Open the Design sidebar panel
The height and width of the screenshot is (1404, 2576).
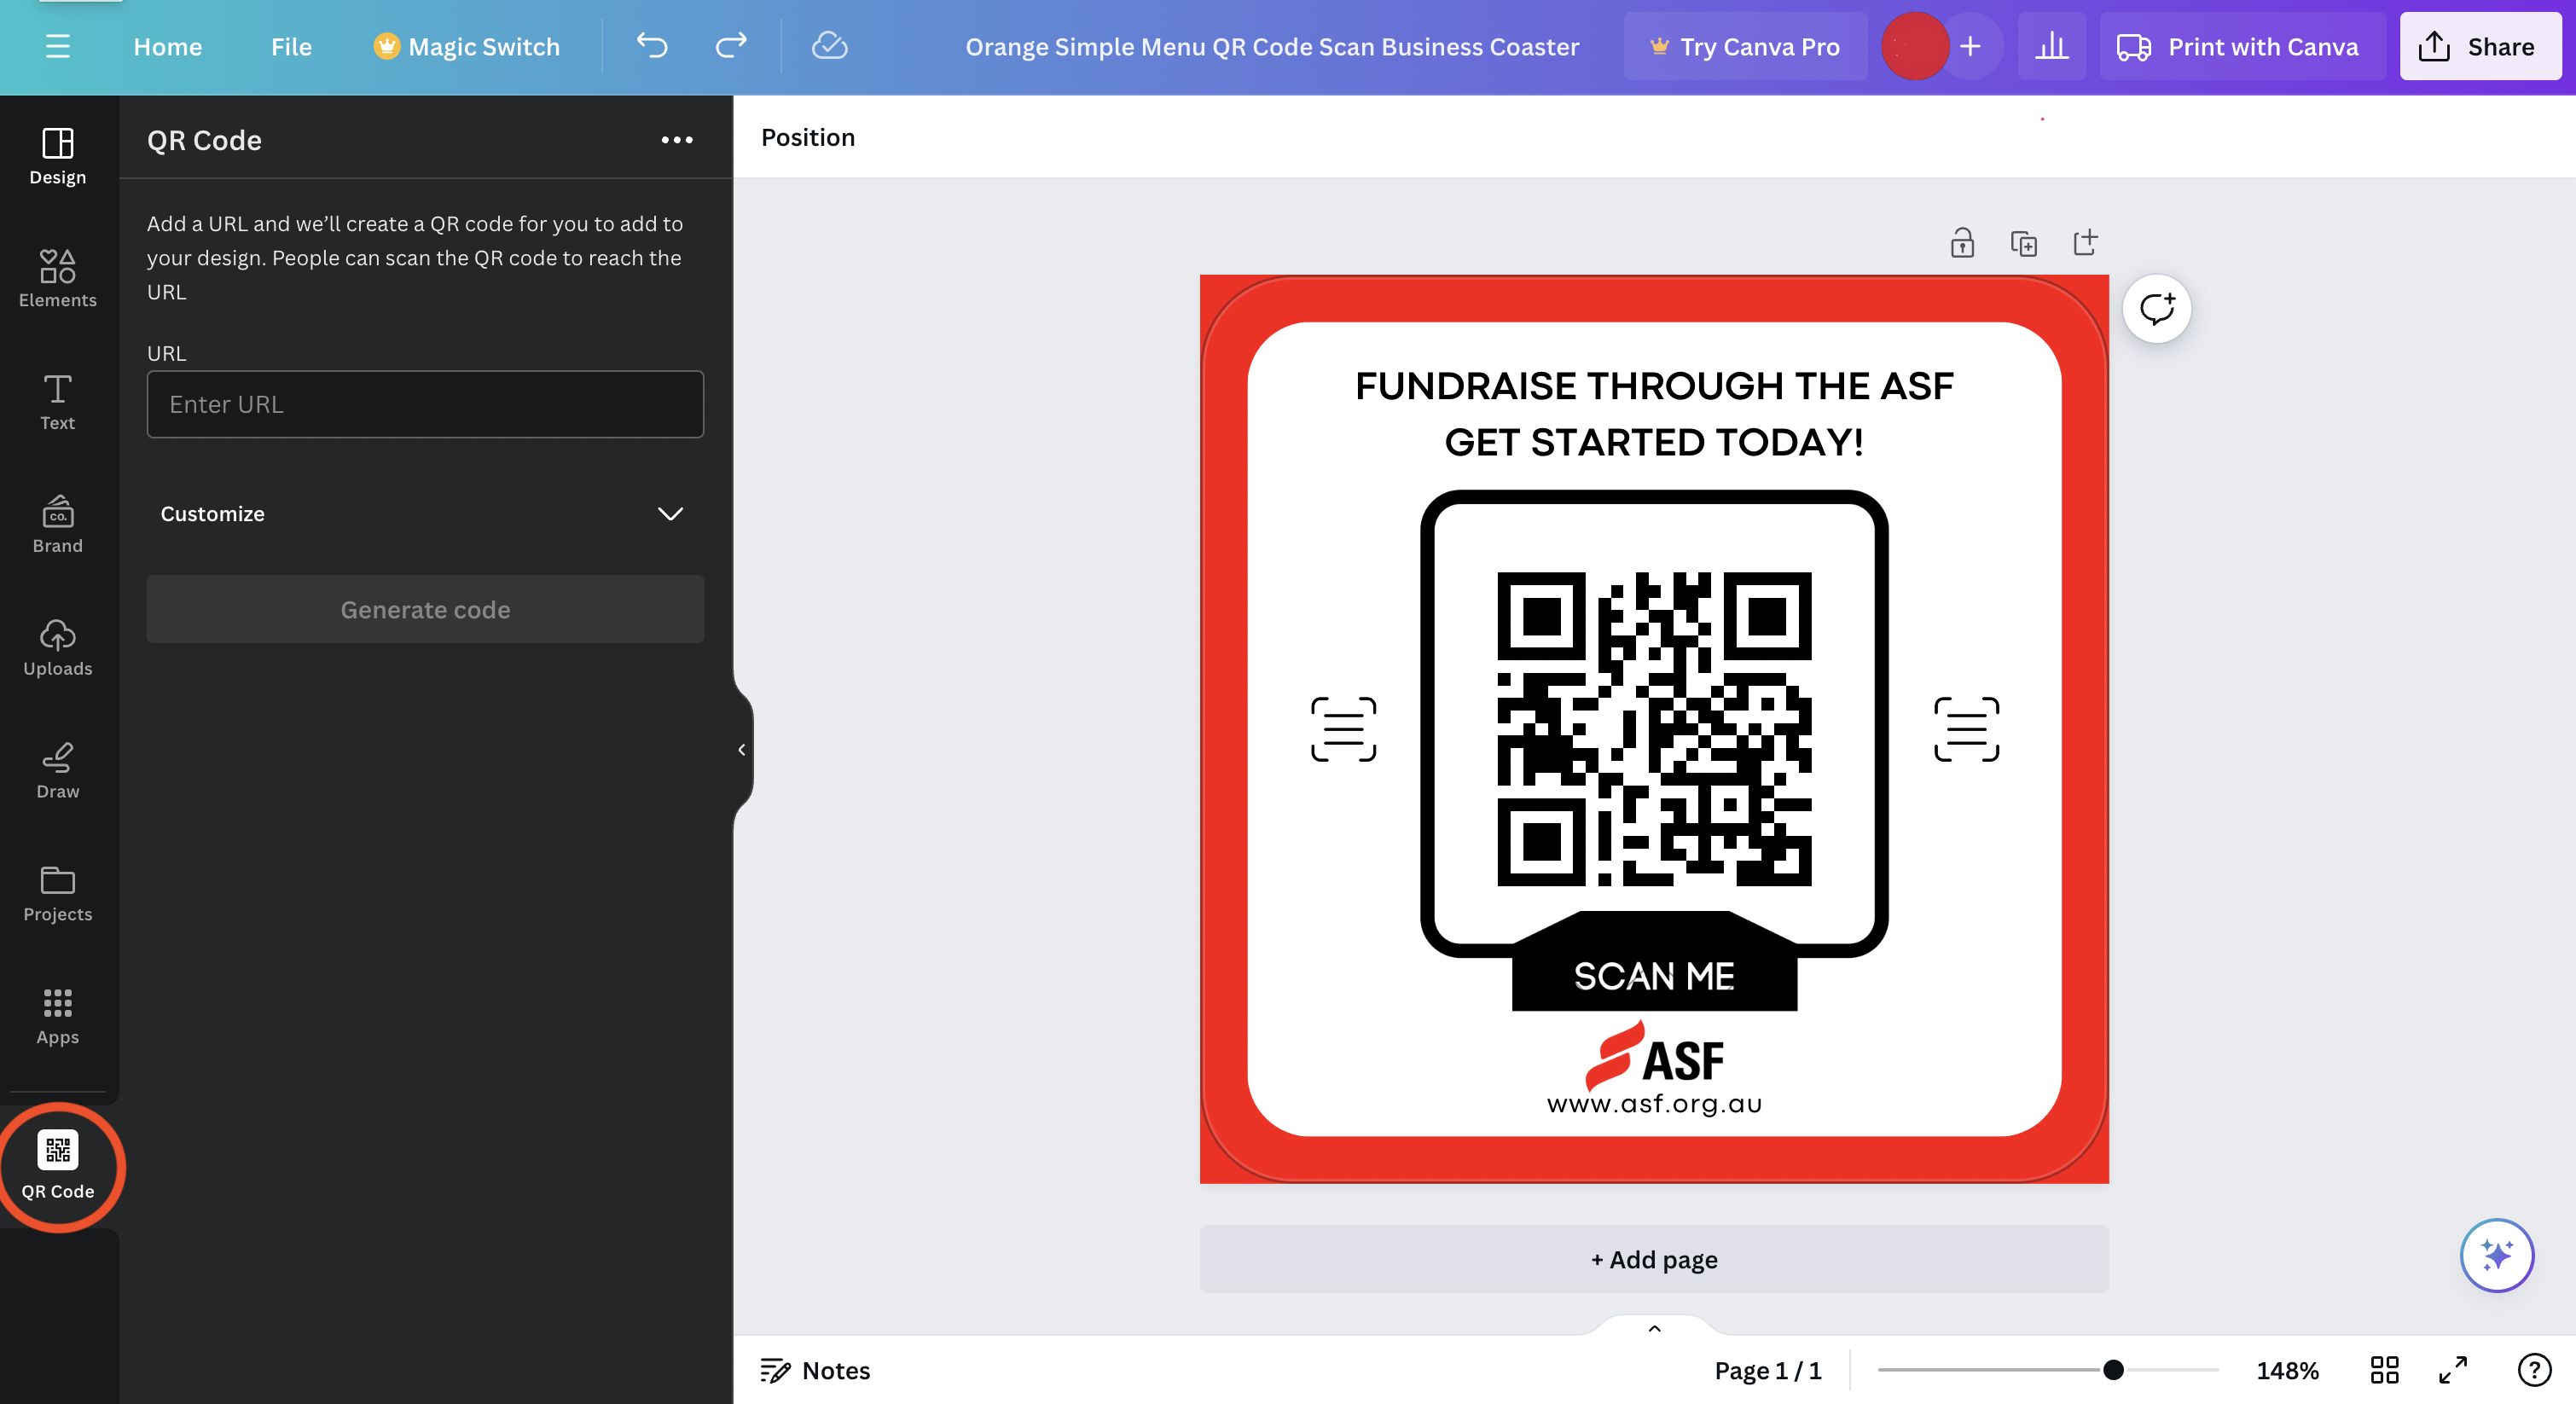point(57,157)
